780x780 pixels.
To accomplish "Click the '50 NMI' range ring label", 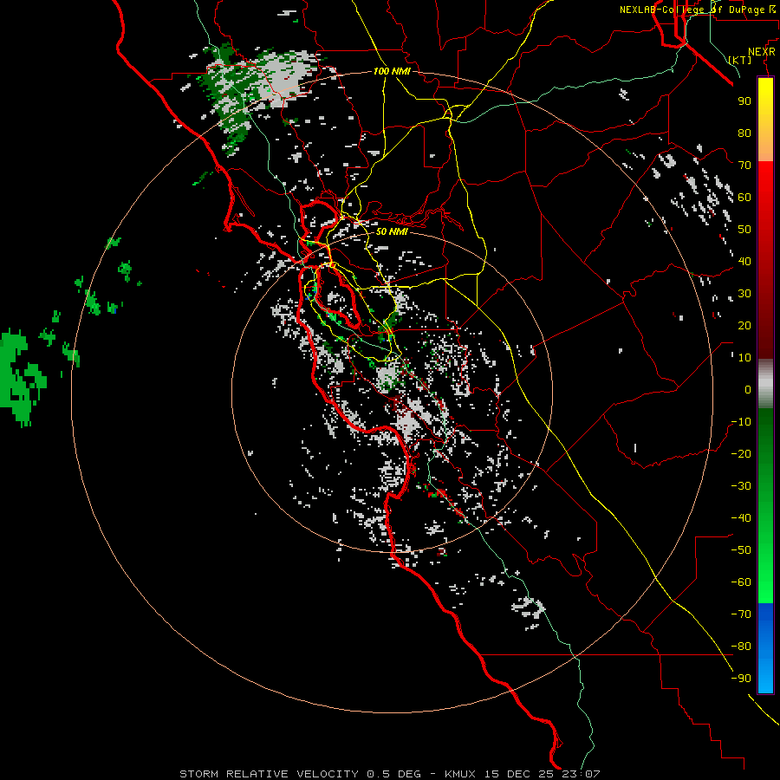I will [x=392, y=231].
